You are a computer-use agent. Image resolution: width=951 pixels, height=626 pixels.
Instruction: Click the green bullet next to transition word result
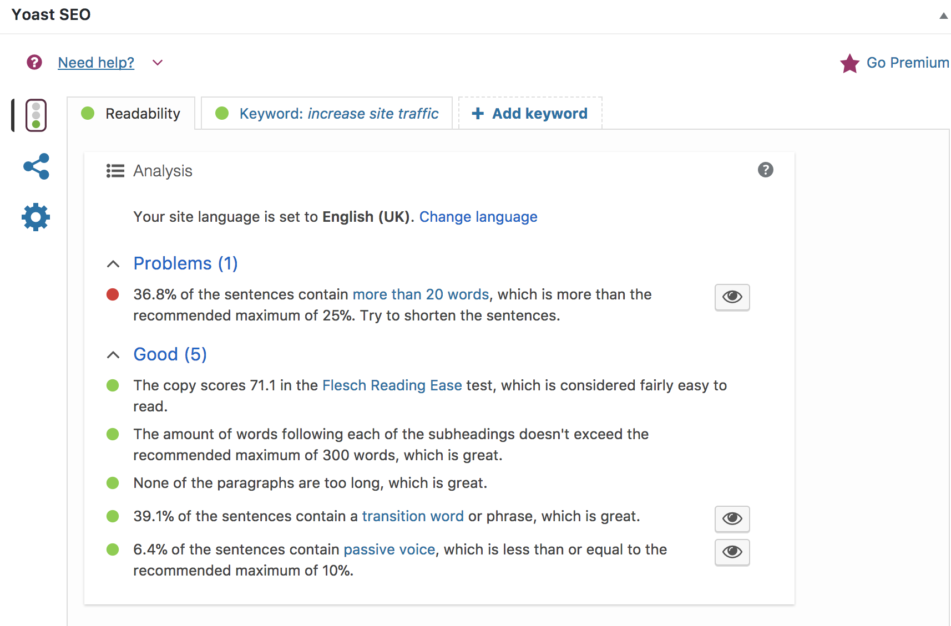(113, 516)
